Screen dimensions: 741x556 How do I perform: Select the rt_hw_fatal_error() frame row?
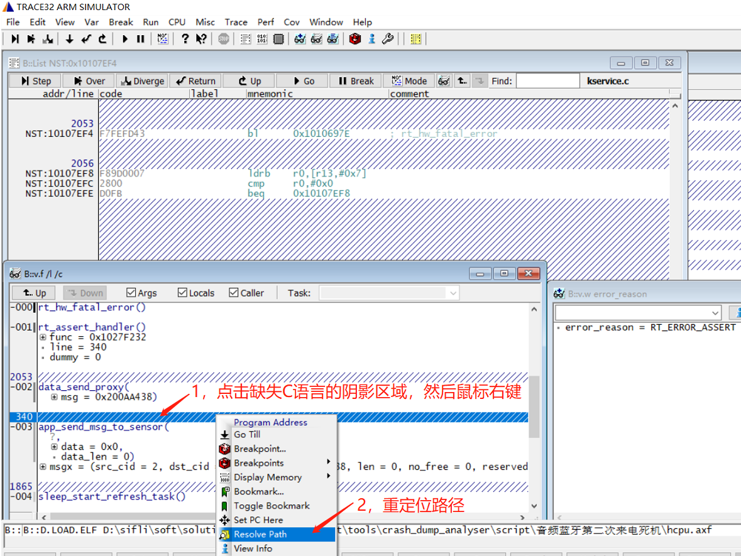[x=92, y=307]
